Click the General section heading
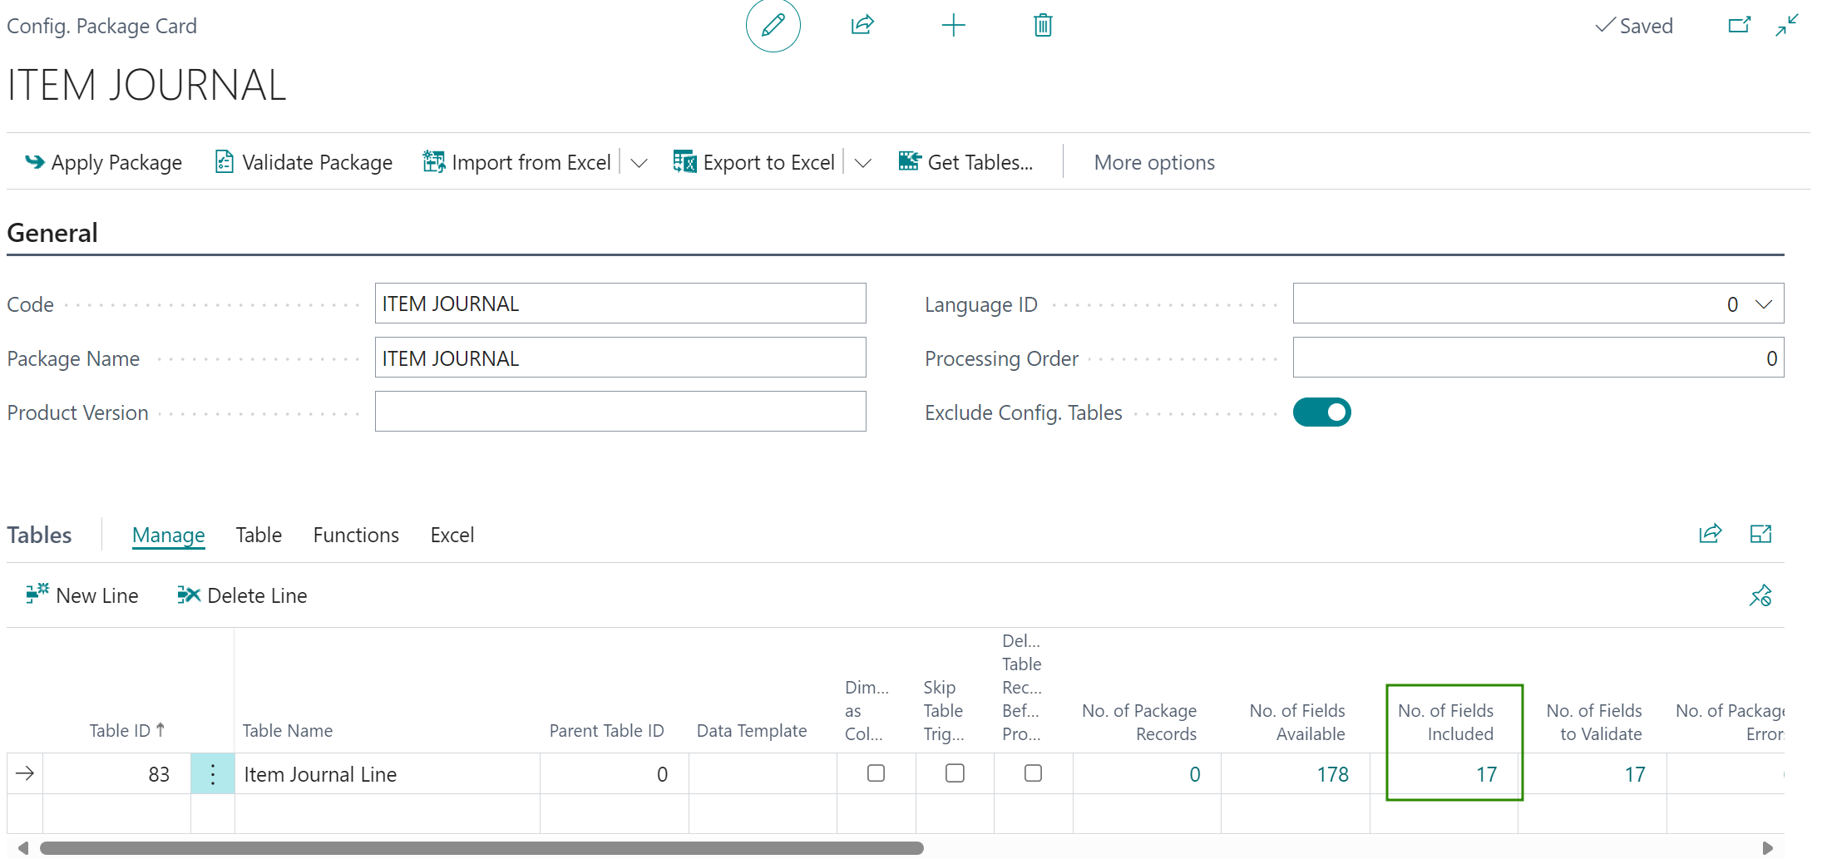 coord(52,233)
